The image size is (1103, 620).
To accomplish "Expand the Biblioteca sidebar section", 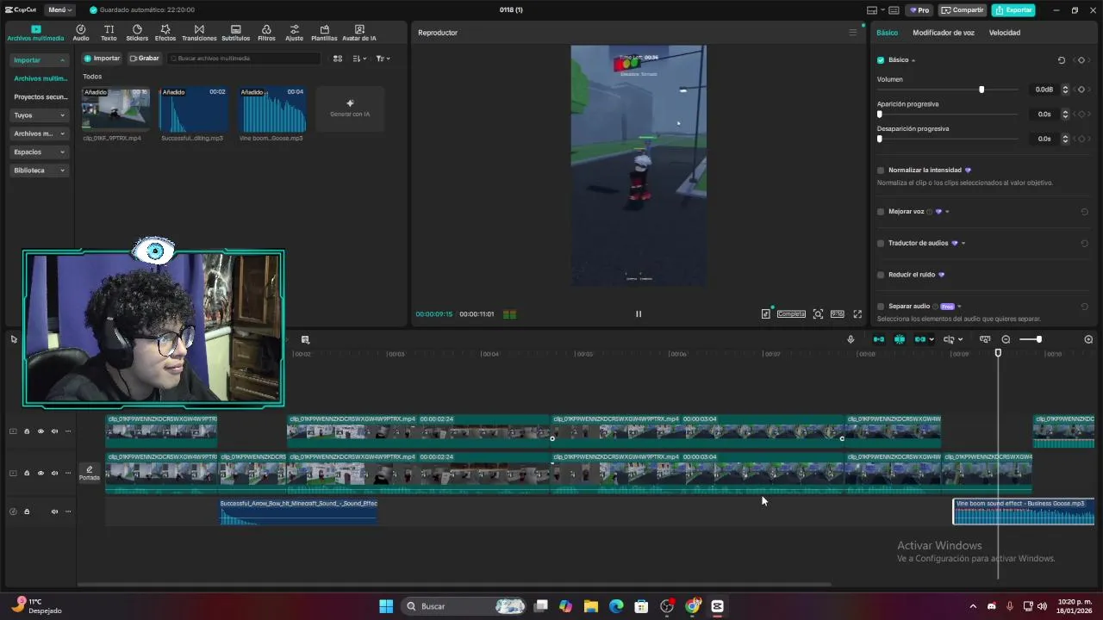I will [x=40, y=170].
